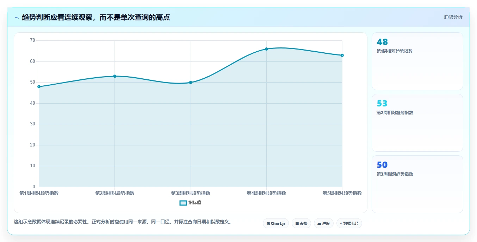Click y-axis tick label 70

[x=32, y=40]
